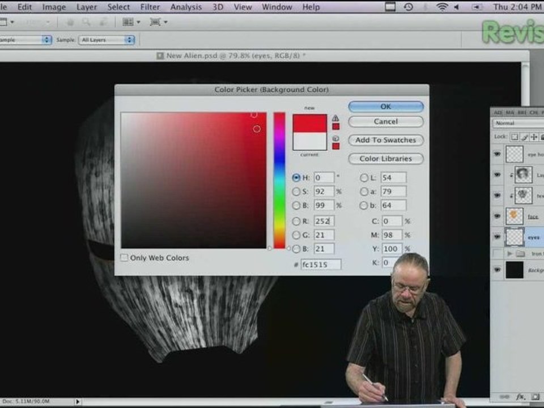Click the Background layer black thumbnail
Screen dimensions: 544x408
(x=514, y=270)
